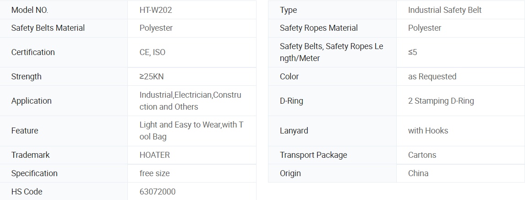Select the Model NO. label cell
Image resolution: width=525 pixels, height=200 pixels.
[64, 10]
